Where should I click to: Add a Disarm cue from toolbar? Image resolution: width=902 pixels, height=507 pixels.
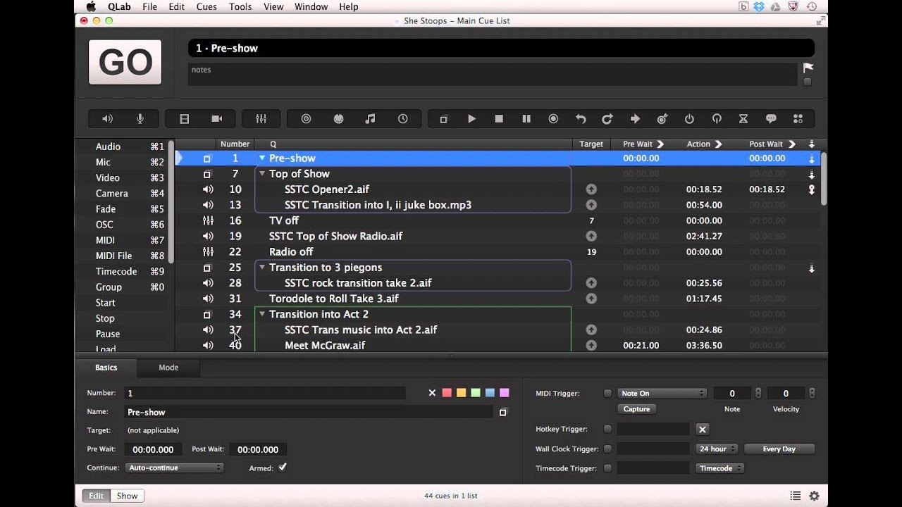[x=717, y=119]
